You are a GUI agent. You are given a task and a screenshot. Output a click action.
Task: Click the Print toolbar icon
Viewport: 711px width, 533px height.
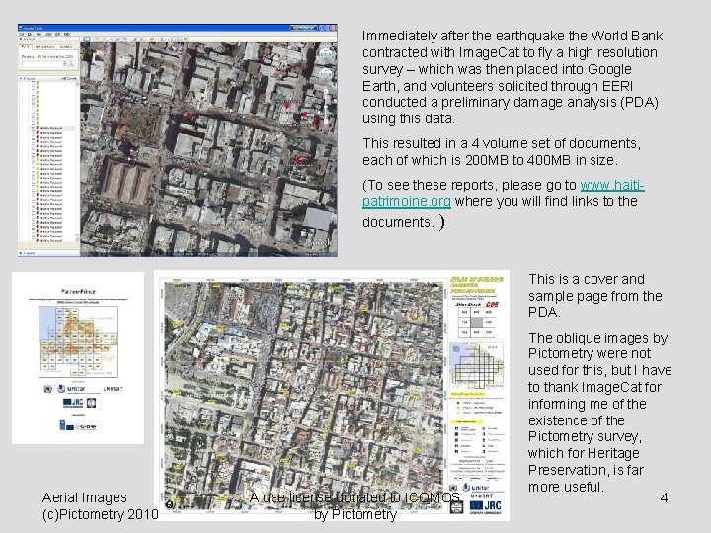click(178, 39)
